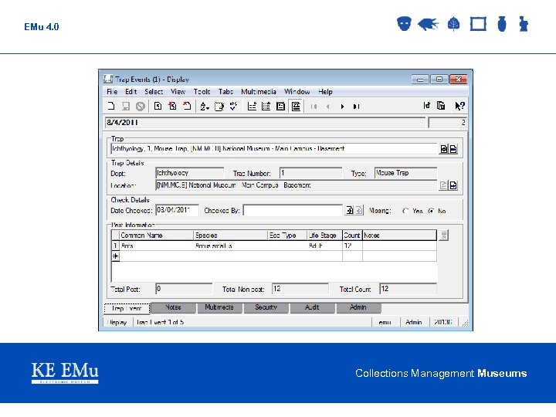Open the Help menu
Screen dimensions: 556x417
(325, 91)
